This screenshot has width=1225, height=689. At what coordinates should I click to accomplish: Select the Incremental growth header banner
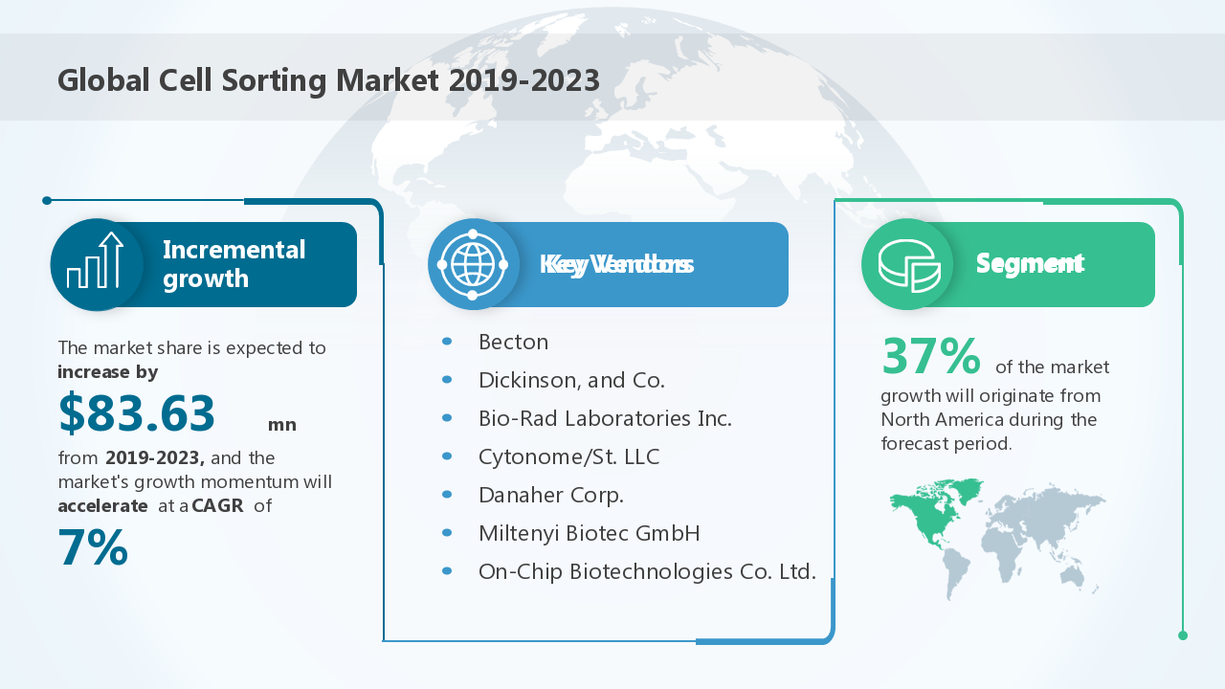pyautogui.click(x=249, y=264)
